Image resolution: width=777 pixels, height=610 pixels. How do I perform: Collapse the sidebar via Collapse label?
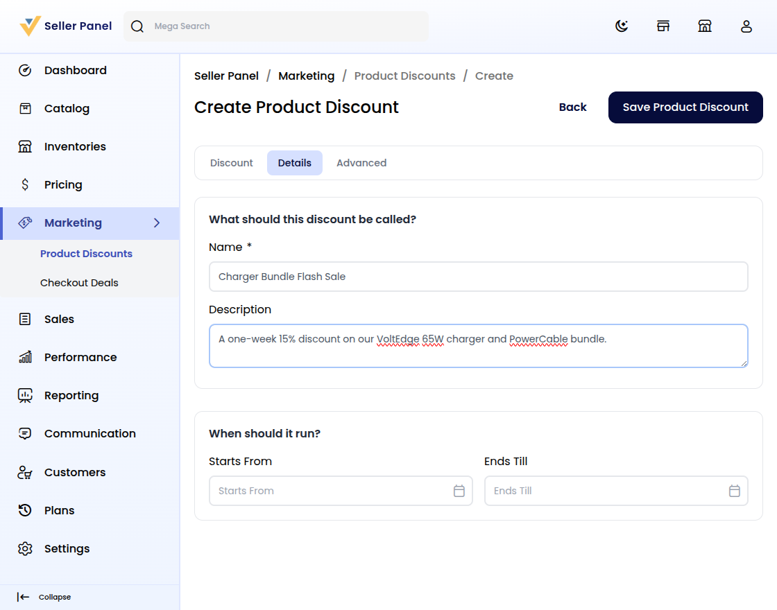[x=55, y=597]
